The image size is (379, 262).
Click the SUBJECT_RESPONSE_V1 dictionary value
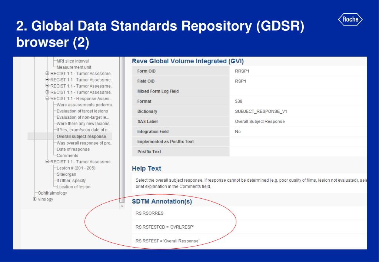(261, 111)
